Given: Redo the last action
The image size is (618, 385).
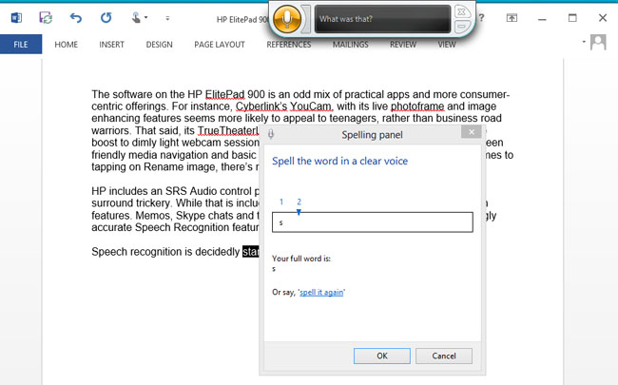Looking at the screenshot, I should (x=106, y=18).
